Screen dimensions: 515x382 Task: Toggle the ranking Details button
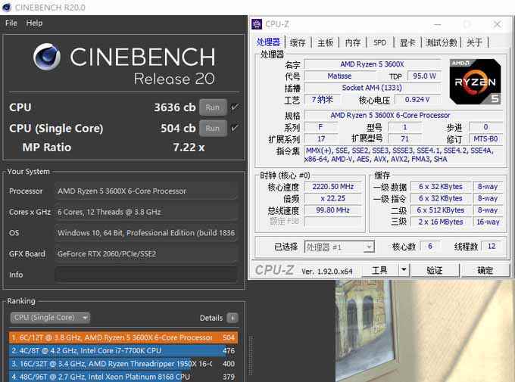(x=233, y=318)
